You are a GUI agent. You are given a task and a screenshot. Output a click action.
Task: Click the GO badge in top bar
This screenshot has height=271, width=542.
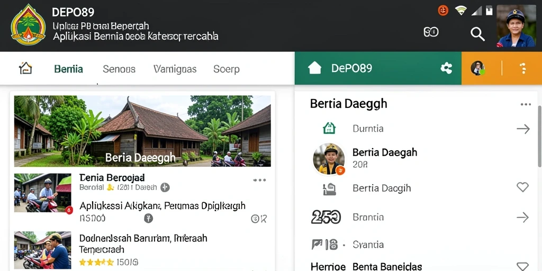coord(431,32)
